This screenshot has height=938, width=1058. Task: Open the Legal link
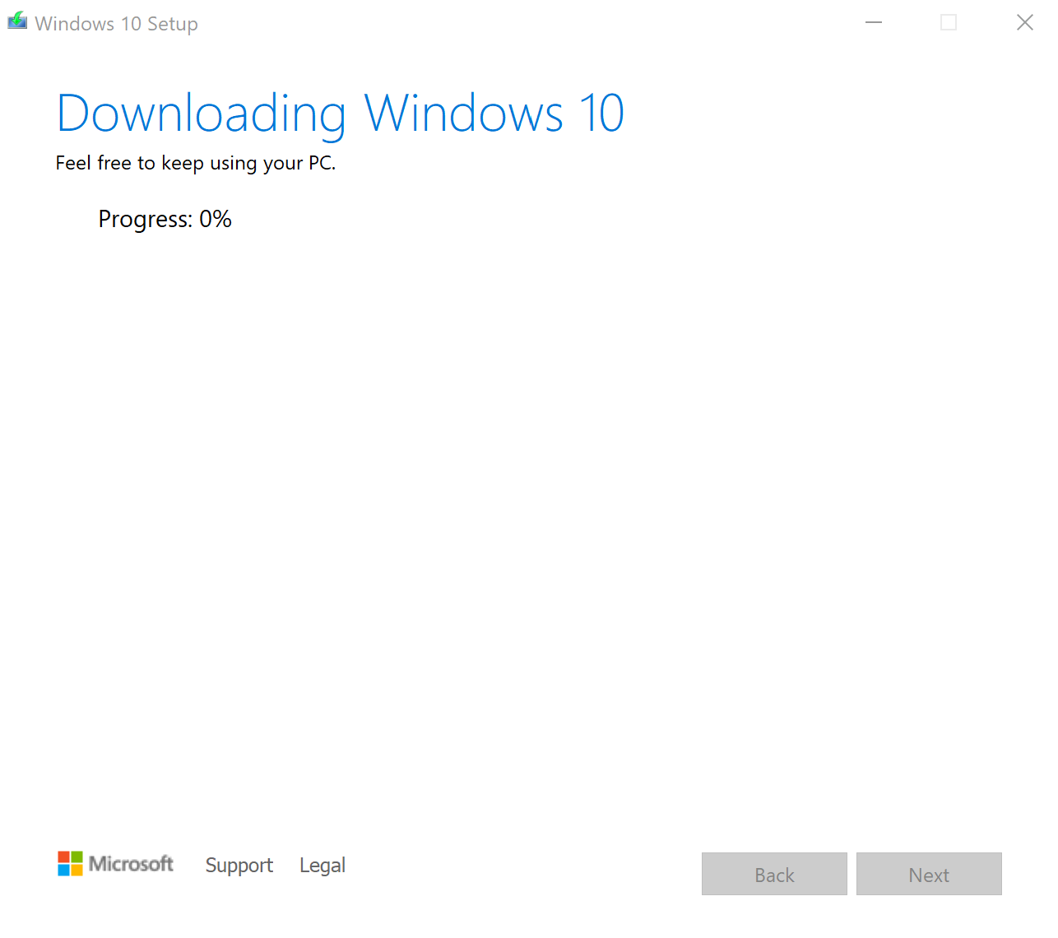(x=323, y=866)
